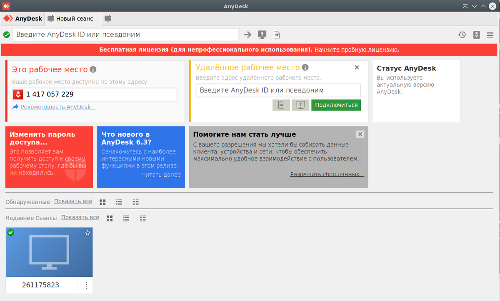Switch Обнаруженные to detailed list view
This screenshot has width=500, height=301.
coord(135,202)
